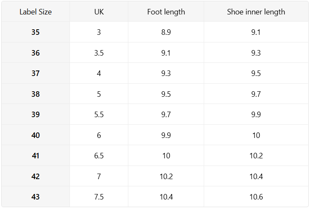Click label size 43 row header
Viewport: 310px width, 208px height.
(36, 197)
